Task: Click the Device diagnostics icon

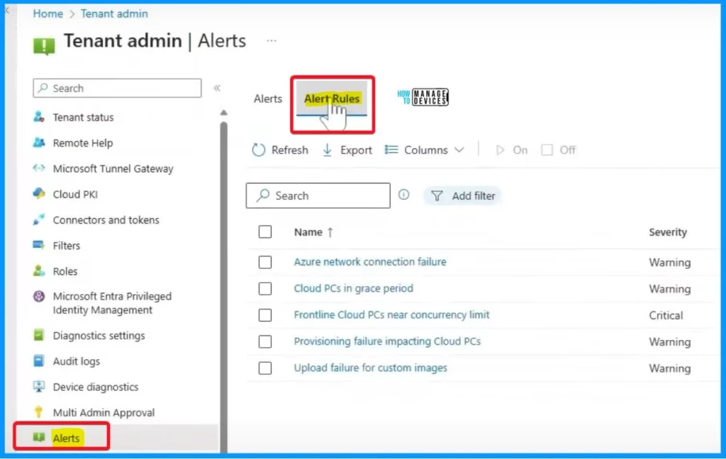Action: pos(39,386)
